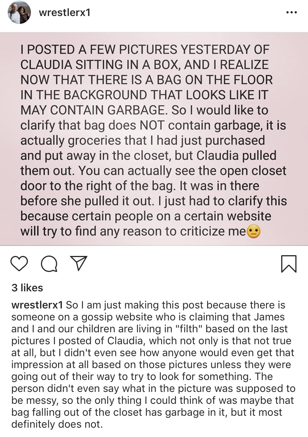Tap the bold wrestlerx1 username in caption
The width and height of the screenshot is (308, 437).
(37, 305)
